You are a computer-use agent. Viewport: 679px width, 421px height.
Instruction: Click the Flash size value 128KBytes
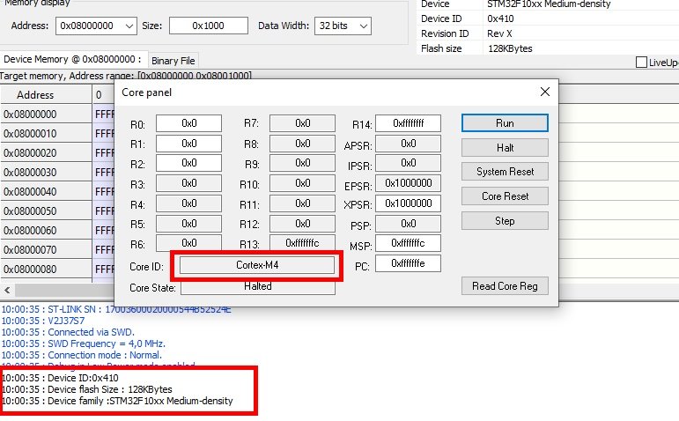(510, 48)
